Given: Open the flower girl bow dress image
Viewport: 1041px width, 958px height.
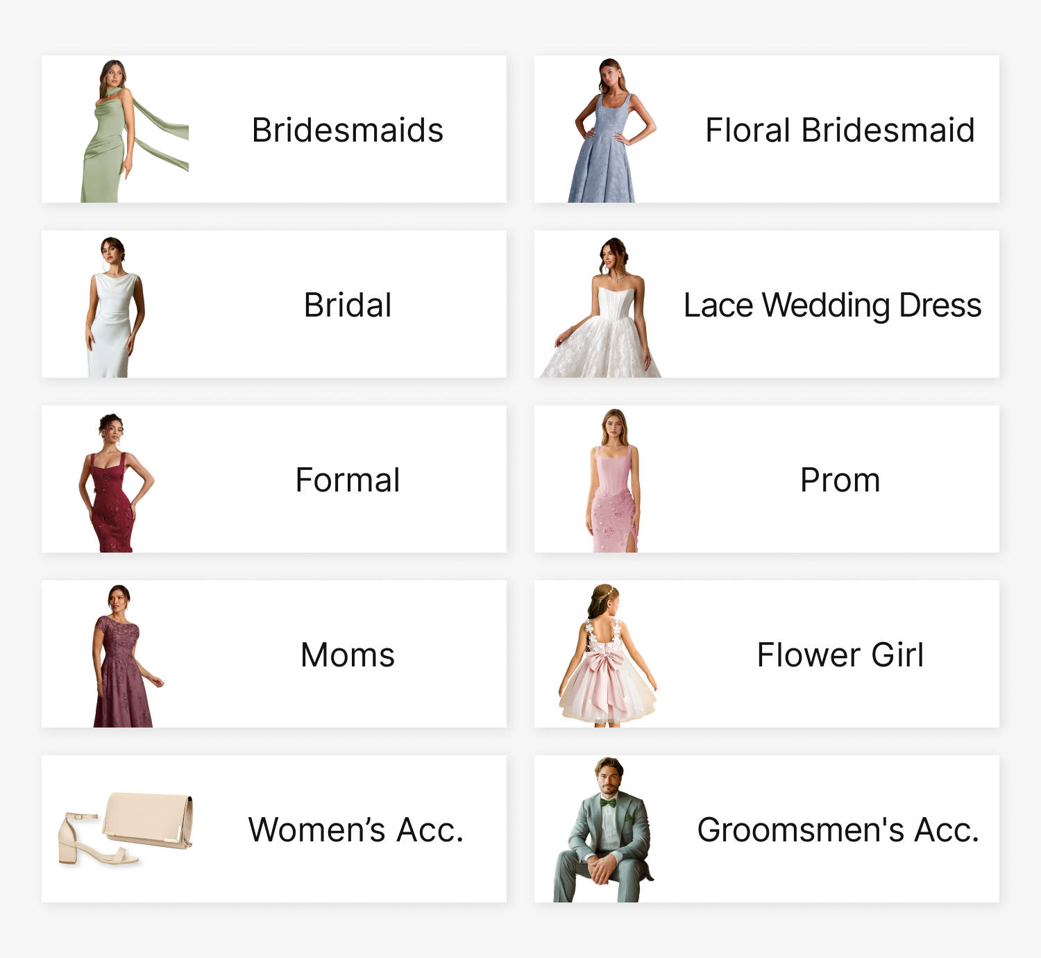Looking at the screenshot, I should (608, 654).
